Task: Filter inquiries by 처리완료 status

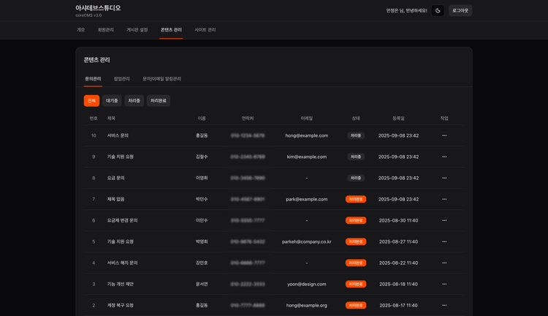Action: [159, 101]
